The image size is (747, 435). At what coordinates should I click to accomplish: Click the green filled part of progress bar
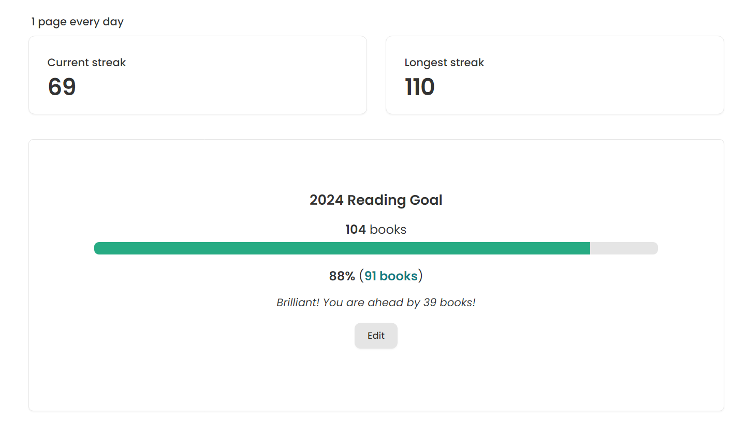[342, 248]
